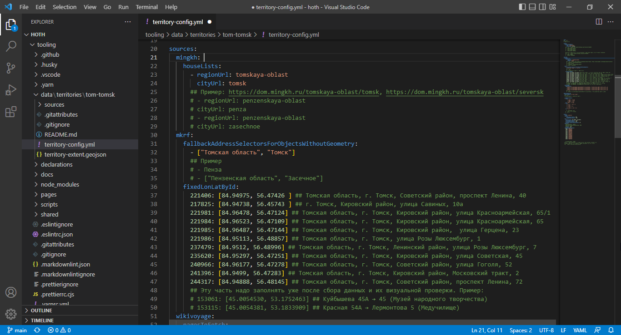This screenshot has width=621, height=335.
Task: Expand the TIMELINE section
Action: (80, 320)
